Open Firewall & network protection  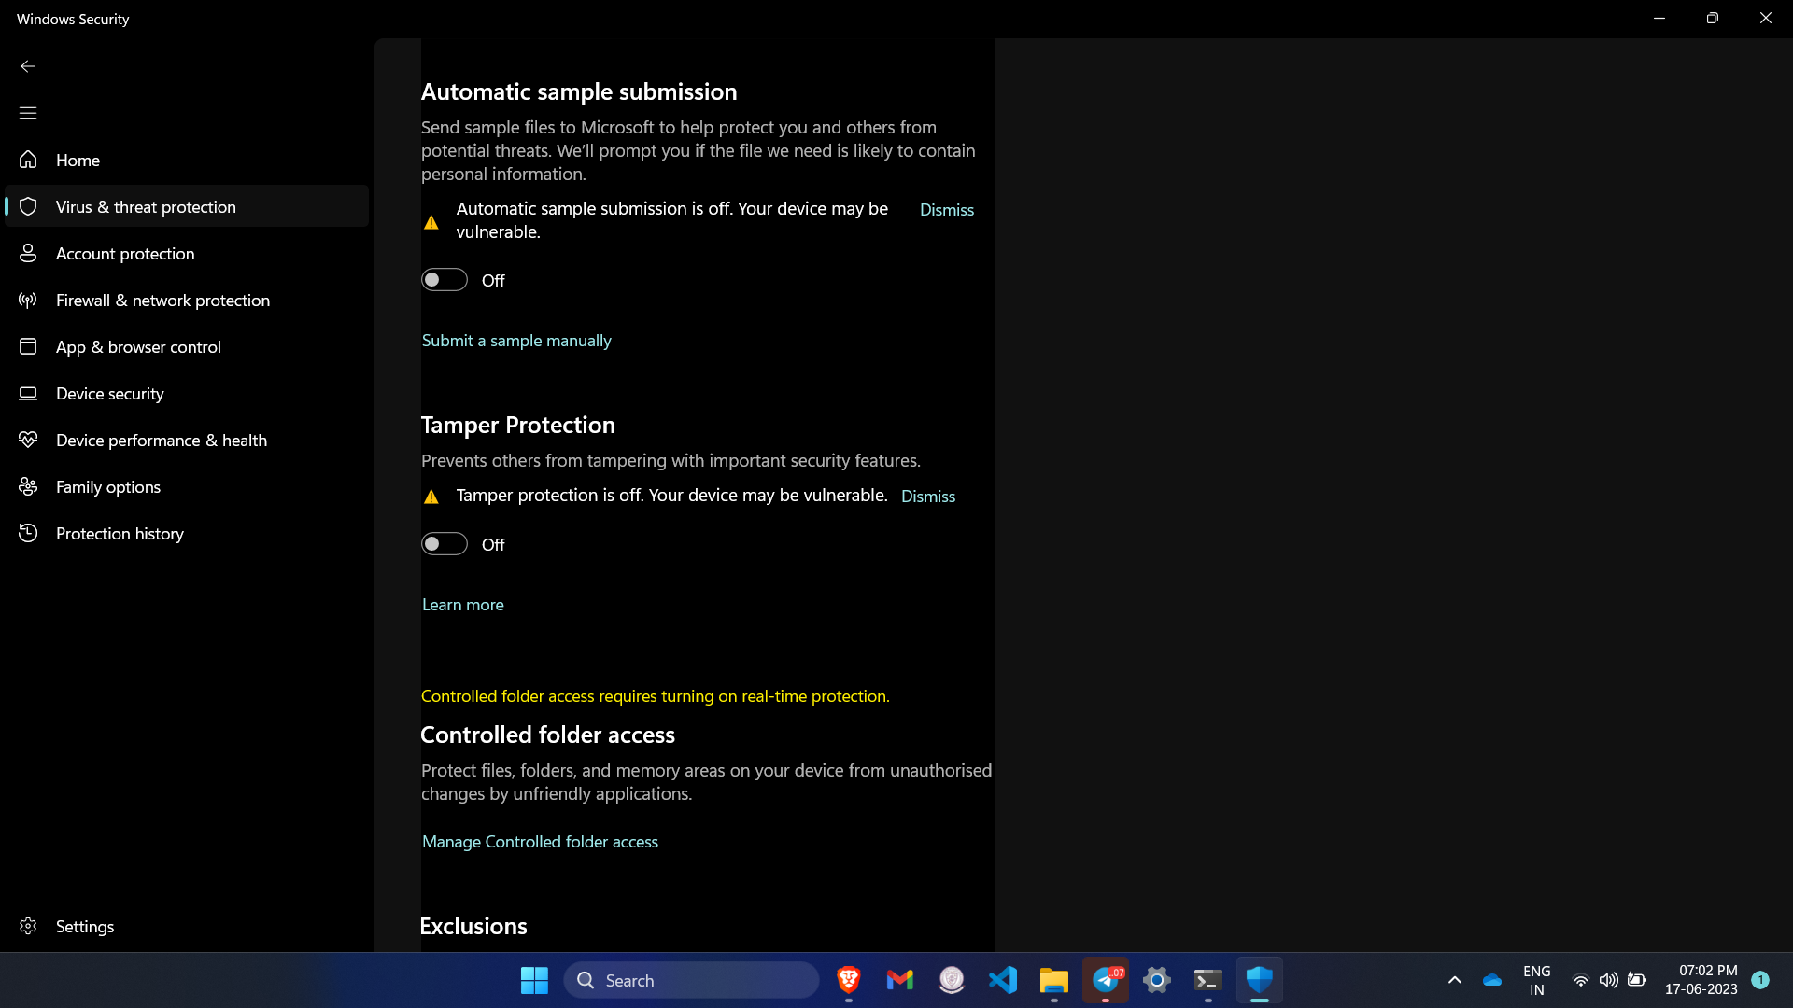coord(162,301)
